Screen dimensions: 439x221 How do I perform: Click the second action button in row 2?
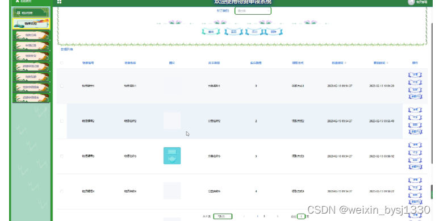[x=415, y=118]
